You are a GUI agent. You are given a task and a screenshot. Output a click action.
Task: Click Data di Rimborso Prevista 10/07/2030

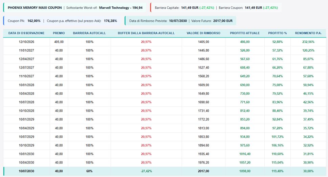pyautogui.click(x=178, y=21)
